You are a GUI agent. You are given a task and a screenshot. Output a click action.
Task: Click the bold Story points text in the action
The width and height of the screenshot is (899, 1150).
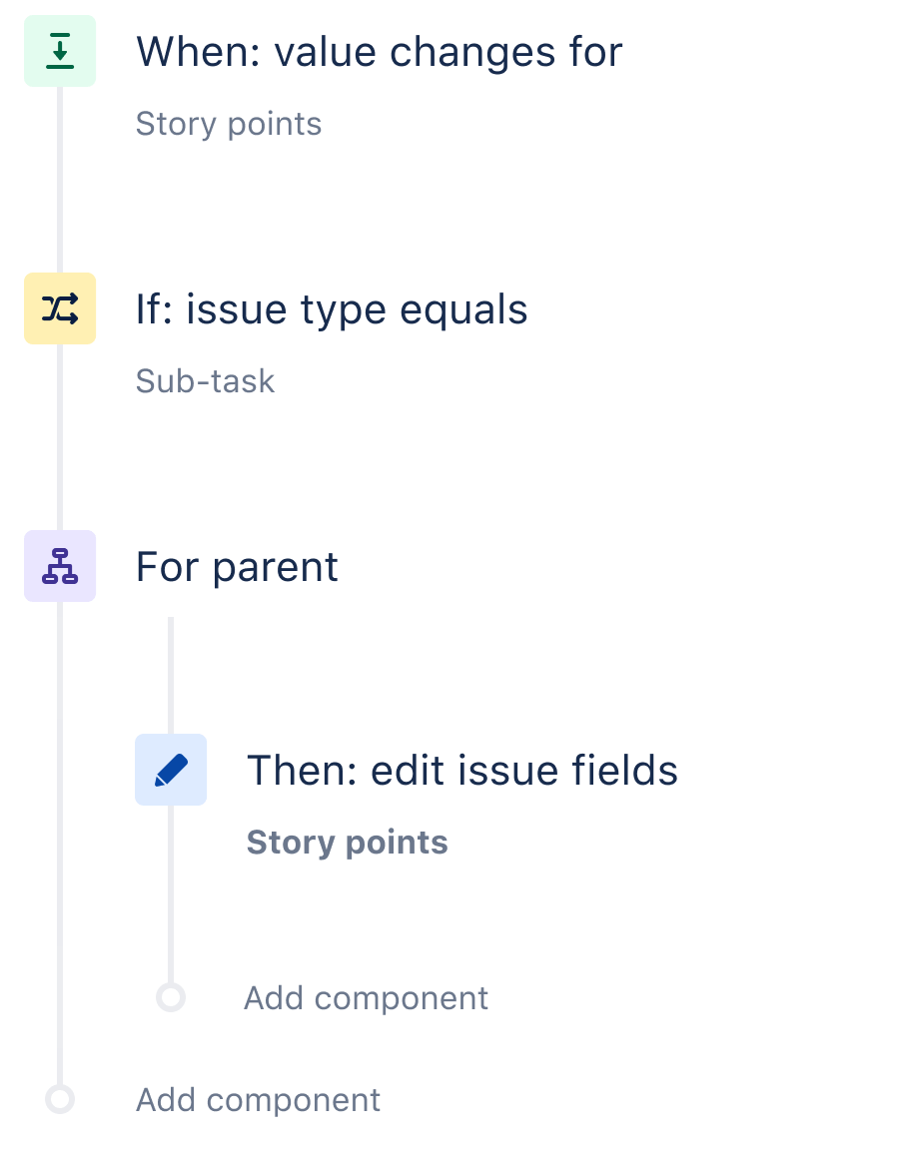(x=347, y=842)
